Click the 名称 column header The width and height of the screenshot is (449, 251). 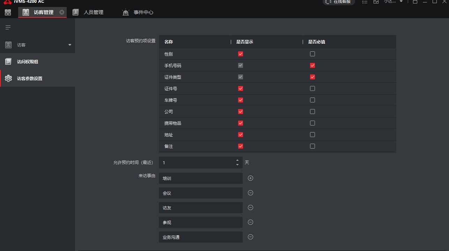169,42
